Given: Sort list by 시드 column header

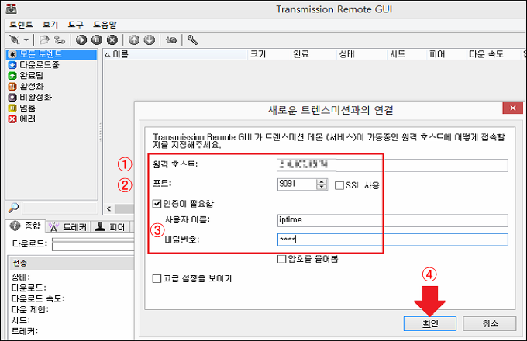Looking at the screenshot, I should click(x=407, y=54).
